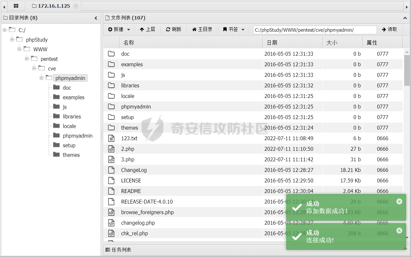Image resolution: width=411 pixels, height=257 pixels.
Task: Collapse the cve tree node
Action: [x=34, y=68]
